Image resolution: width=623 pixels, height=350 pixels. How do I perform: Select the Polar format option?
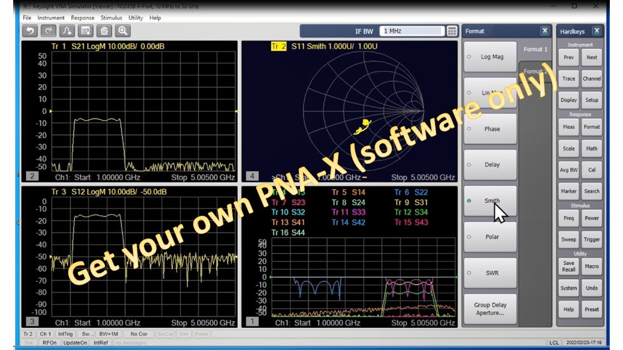coord(490,237)
